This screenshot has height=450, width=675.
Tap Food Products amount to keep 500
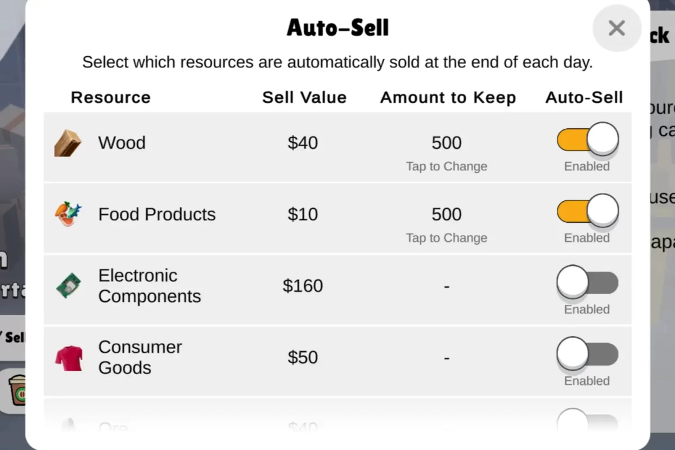(447, 214)
